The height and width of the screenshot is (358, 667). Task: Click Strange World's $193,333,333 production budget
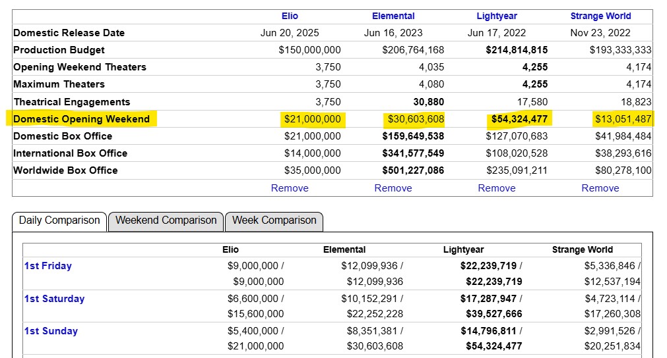tap(621, 50)
